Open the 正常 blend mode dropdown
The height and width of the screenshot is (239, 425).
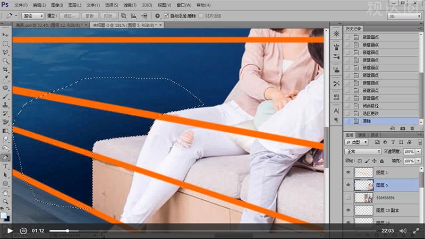(363, 151)
